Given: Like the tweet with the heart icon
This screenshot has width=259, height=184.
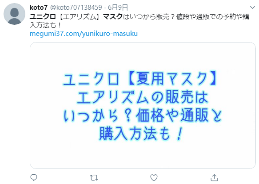Looking at the screenshot, I should point(154,178).
